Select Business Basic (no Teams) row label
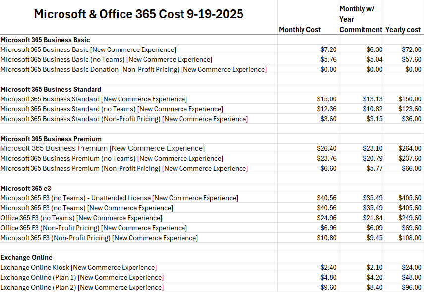This screenshot has width=424, height=292. pyautogui.click(x=106, y=59)
